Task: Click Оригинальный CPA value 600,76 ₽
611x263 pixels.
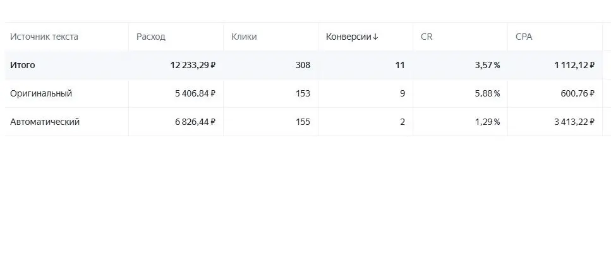Action: point(578,94)
